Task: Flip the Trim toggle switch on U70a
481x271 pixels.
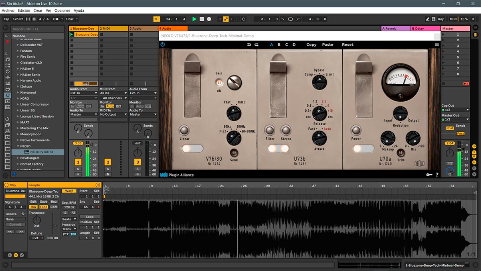Action: 401,153
